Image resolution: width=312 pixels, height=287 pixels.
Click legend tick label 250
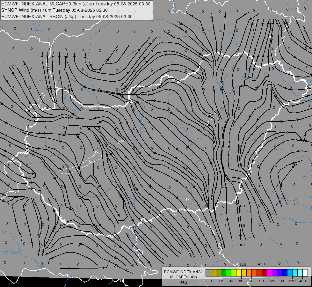[x=292, y=281]
